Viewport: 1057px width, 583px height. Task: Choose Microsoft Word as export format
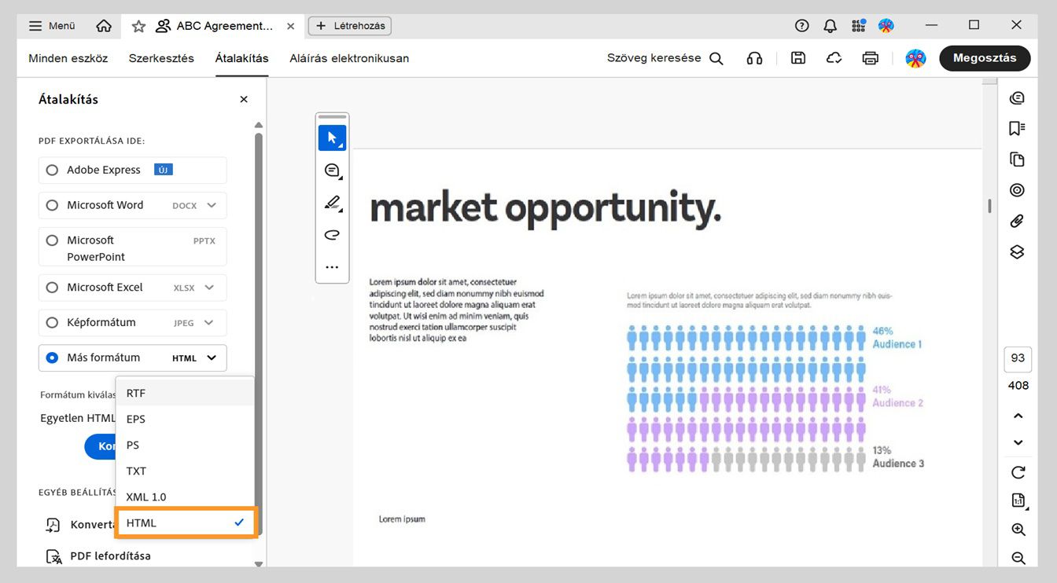click(51, 205)
